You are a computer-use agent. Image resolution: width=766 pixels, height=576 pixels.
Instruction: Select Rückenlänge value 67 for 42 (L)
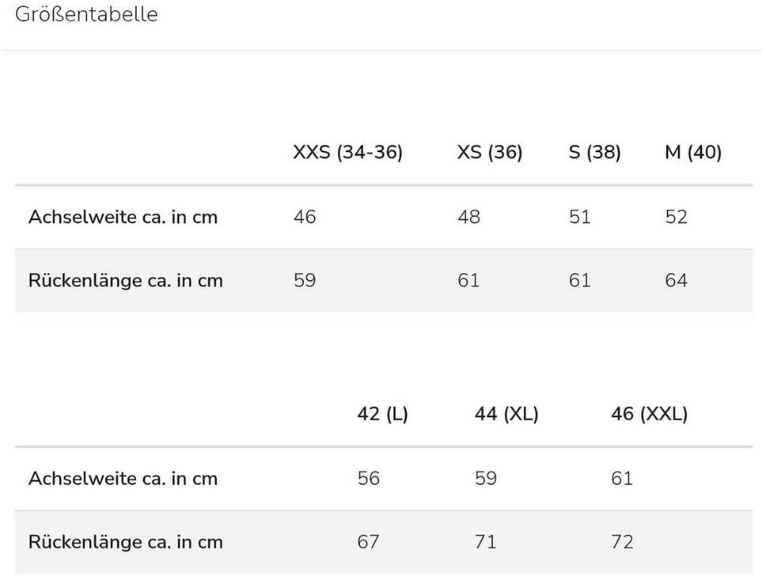click(368, 542)
